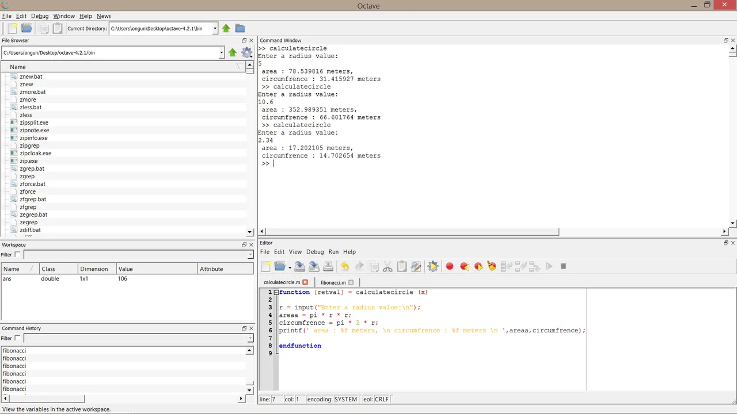
Task: Click Workspace Value column header
Action: [157, 269]
